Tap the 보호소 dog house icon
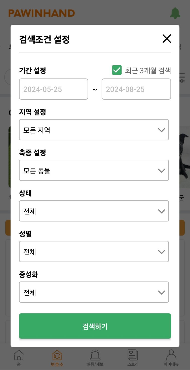This screenshot has width=190, height=370. click(57, 356)
